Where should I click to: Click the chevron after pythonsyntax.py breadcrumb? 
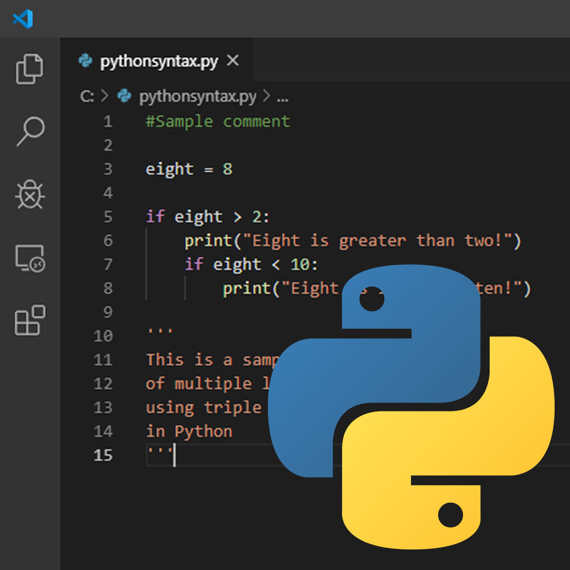(266, 96)
